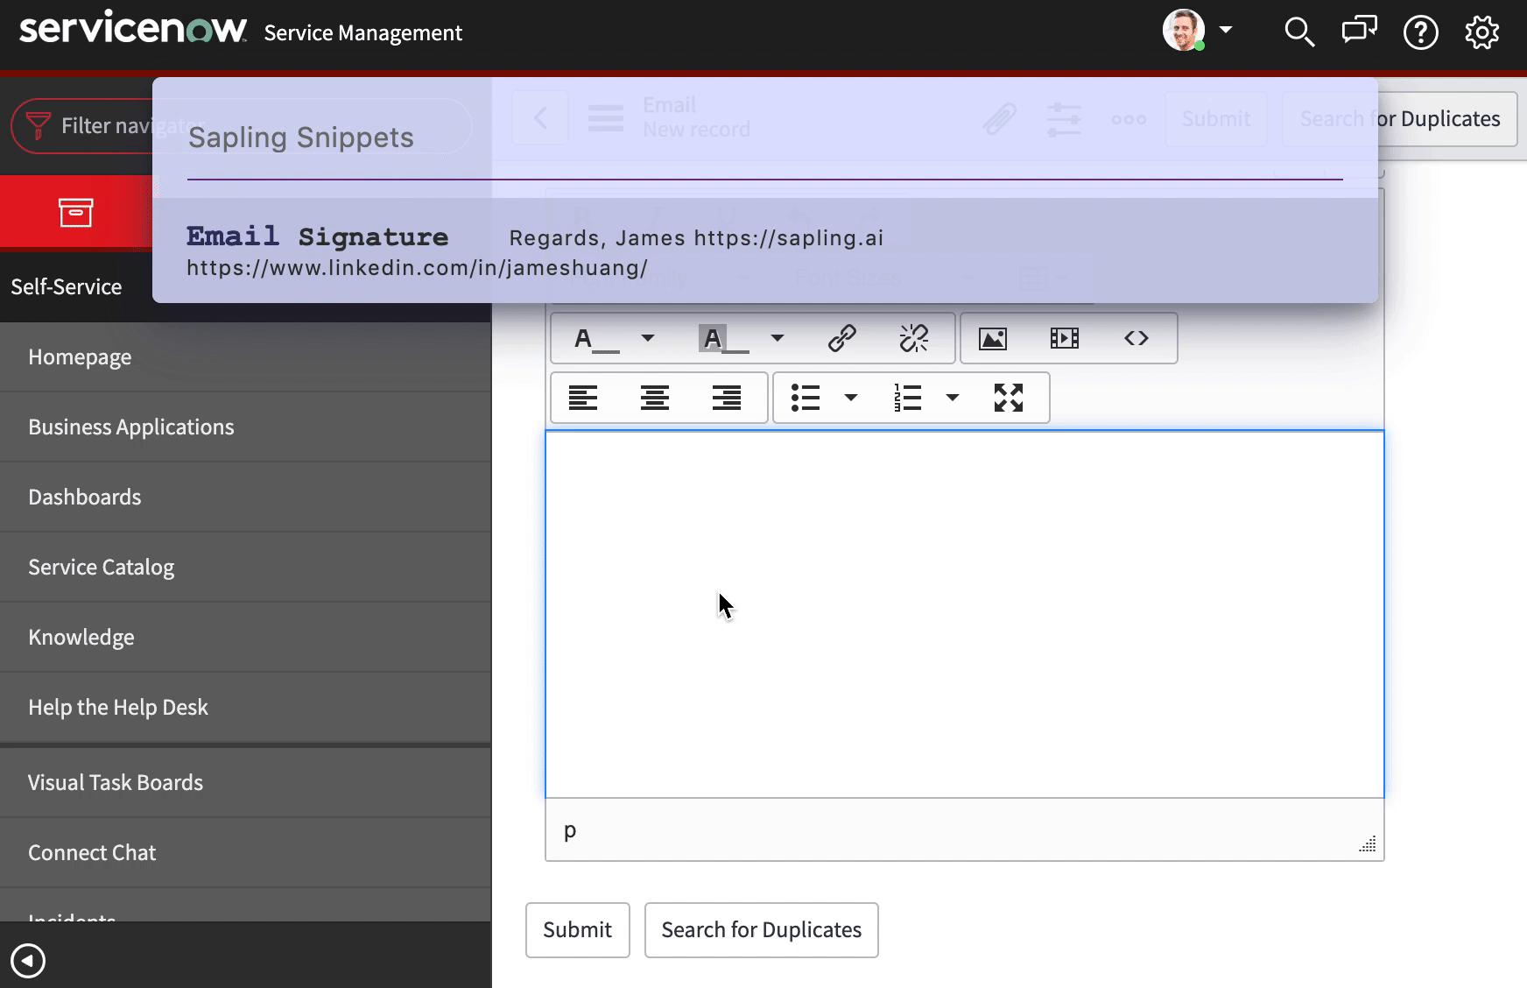
Task: Open Help the Help Desk item
Action: coord(245,707)
